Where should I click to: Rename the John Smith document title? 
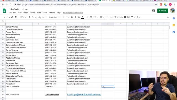coord(14,9)
